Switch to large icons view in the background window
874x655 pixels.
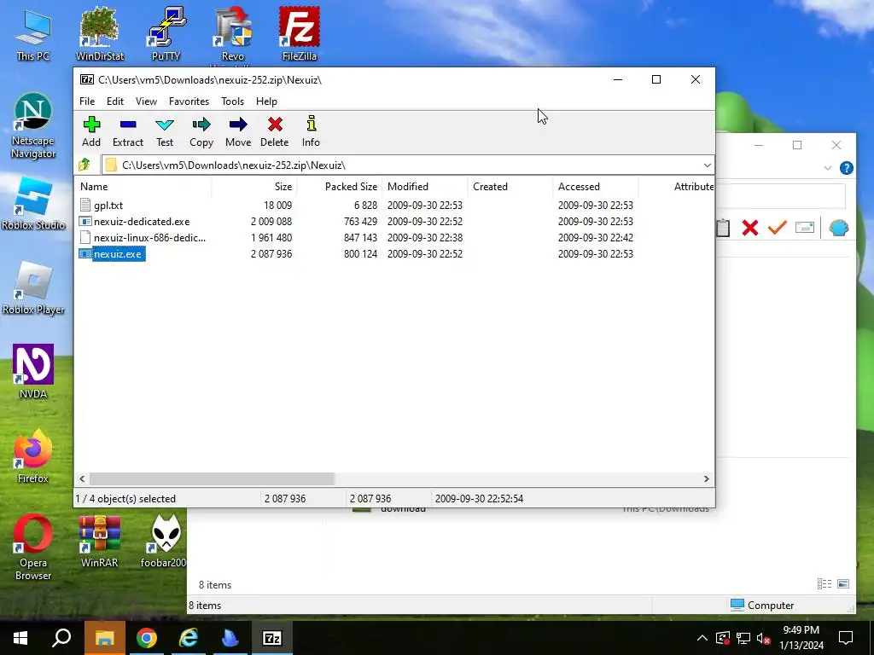point(843,583)
